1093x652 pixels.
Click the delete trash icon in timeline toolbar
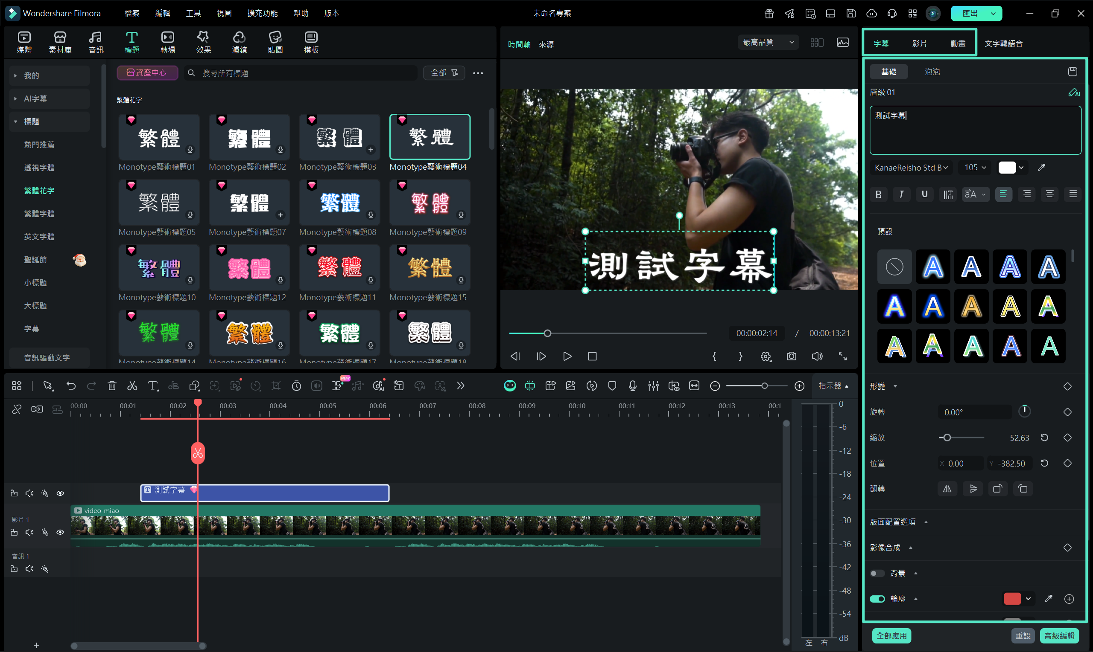tap(112, 386)
